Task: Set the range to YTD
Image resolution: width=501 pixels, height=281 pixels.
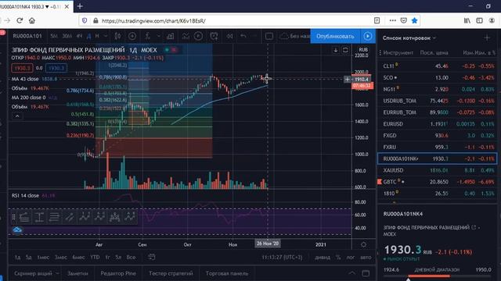Action: pos(95,257)
